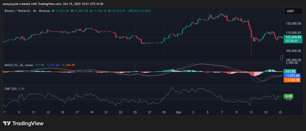Click the green 0.09 CMF axis tag
306x131 pixels.
click(x=288, y=96)
